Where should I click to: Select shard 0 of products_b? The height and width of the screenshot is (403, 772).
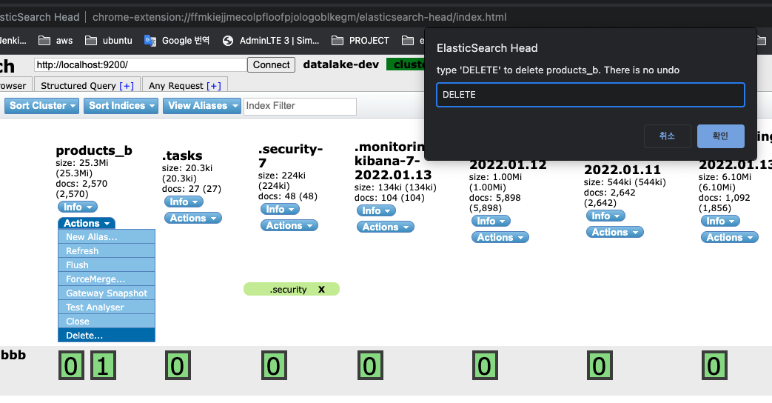pyautogui.click(x=71, y=365)
